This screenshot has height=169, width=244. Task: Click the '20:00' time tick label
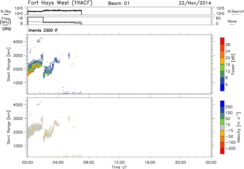click(x=180, y=163)
